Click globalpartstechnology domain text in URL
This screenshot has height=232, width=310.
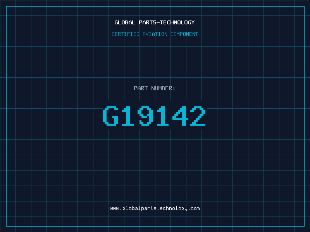[x=155, y=208]
